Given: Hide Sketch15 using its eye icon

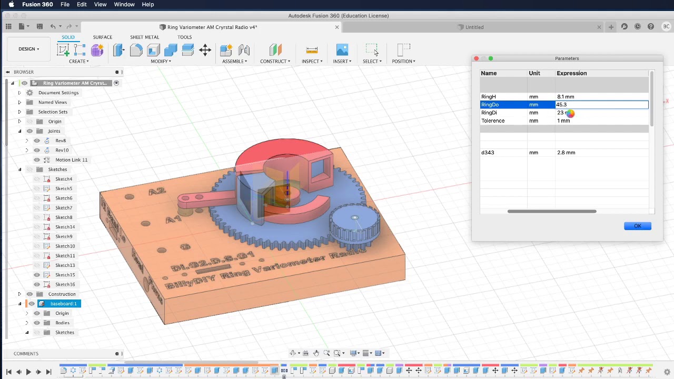Looking at the screenshot, I should coord(37,275).
